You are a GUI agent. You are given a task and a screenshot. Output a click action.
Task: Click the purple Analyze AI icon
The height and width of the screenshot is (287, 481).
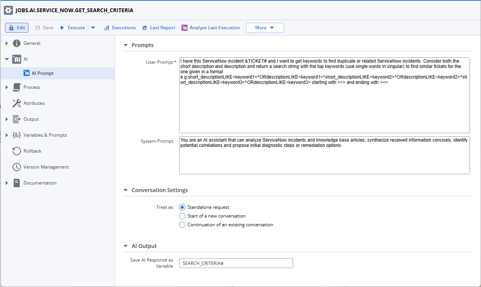click(x=185, y=28)
